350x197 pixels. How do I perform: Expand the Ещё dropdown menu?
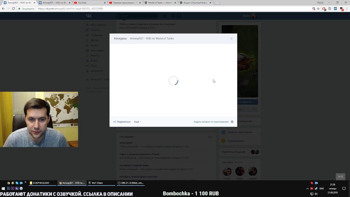[x=138, y=122]
